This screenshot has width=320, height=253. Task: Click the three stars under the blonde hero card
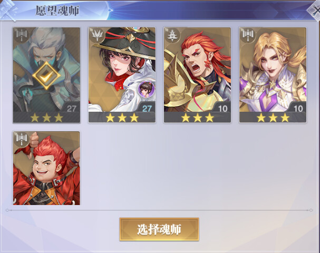click(273, 118)
